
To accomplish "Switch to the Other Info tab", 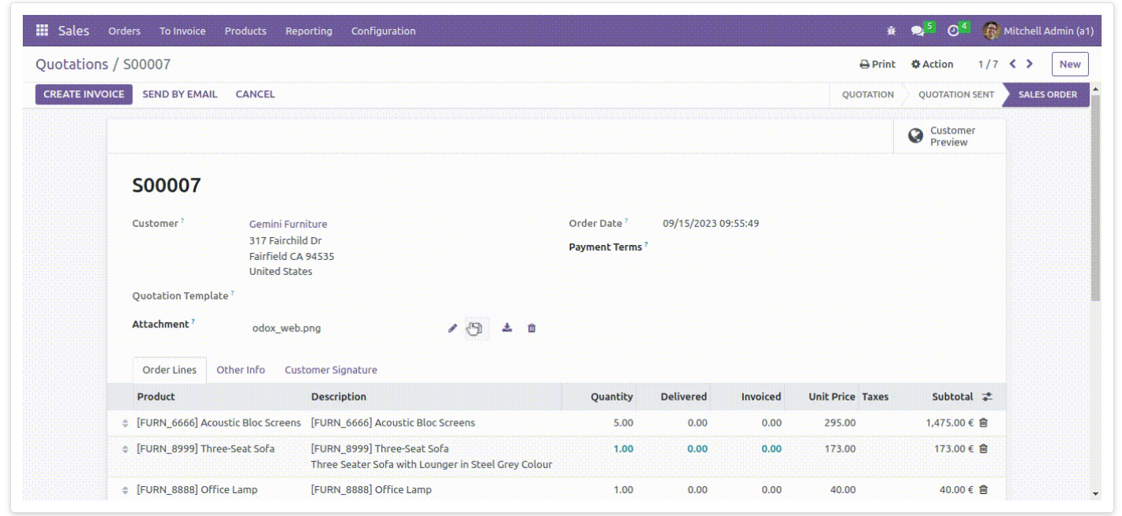I will pyautogui.click(x=240, y=369).
